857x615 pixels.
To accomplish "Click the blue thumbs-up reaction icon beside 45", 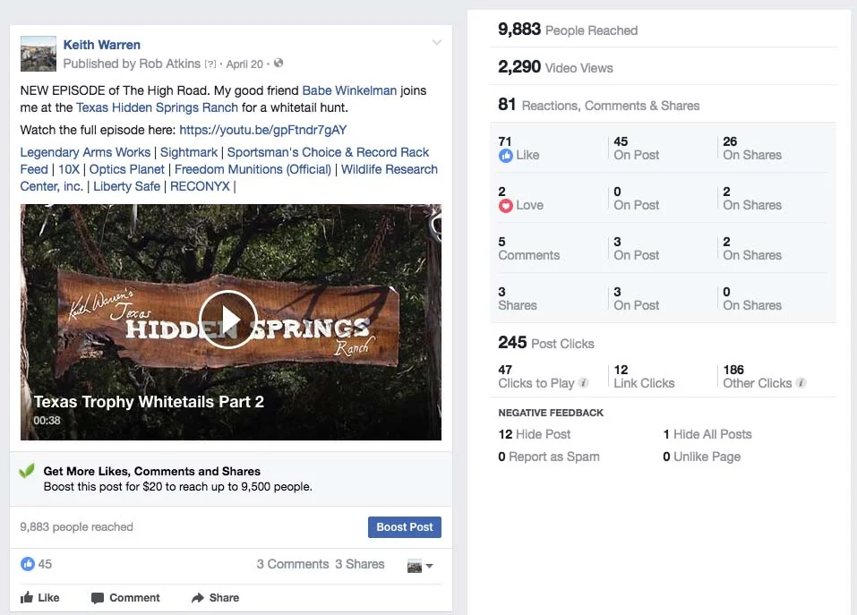I will pyautogui.click(x=28, y=564).
